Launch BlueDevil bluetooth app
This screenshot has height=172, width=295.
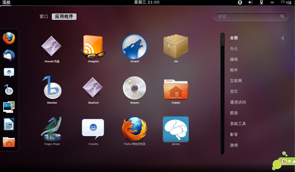pyautogui.click(x=93, y=90)
